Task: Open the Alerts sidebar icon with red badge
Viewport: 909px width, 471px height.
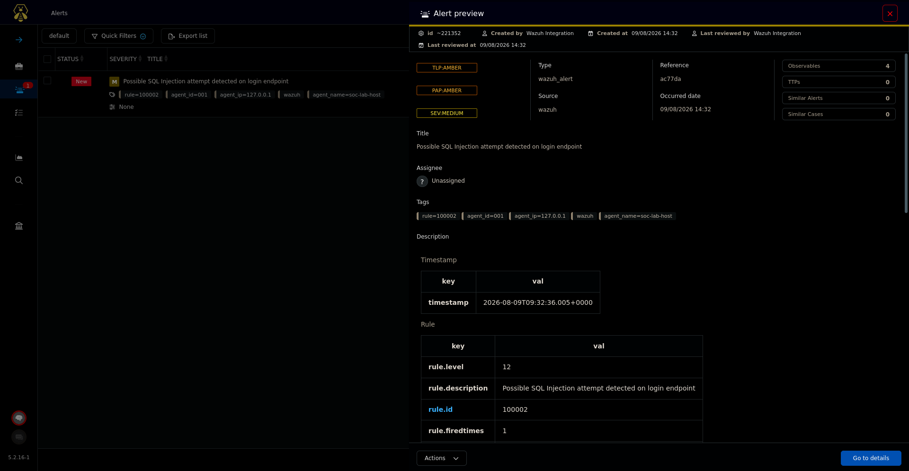Action: (19, 89)
